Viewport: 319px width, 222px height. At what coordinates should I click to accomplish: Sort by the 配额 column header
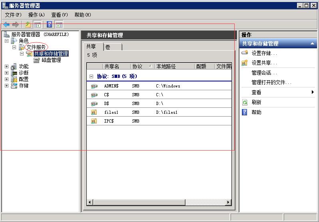click(204, 66)
